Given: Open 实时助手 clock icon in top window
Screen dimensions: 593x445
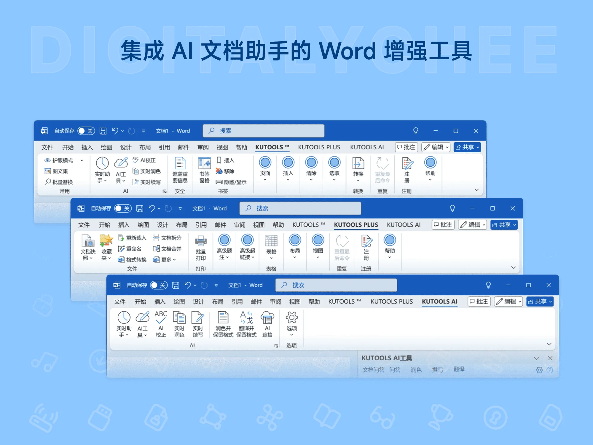Looking at the screenshot, I should 102,170.
